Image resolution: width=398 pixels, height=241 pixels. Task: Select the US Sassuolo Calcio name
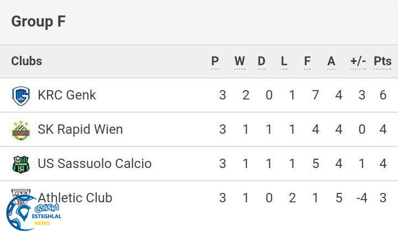click(x=95, y=164)
